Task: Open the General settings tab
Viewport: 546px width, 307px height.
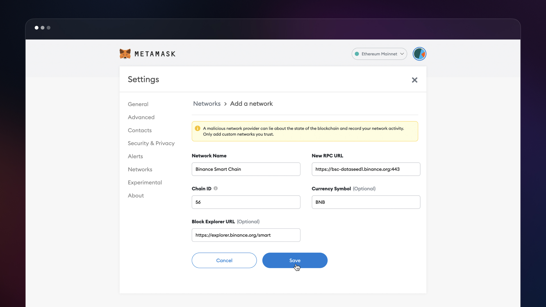Action: (138, 104)
